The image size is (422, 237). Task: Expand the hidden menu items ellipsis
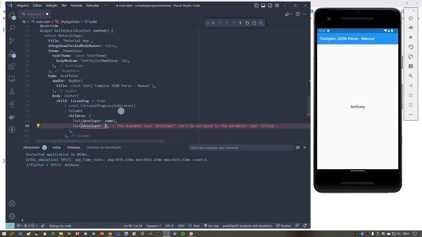tap(106, 5)
